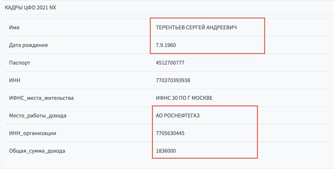
Task: Click the КАДРЫ ЦФО 2021 NX header
Action: tap(30, 7)
